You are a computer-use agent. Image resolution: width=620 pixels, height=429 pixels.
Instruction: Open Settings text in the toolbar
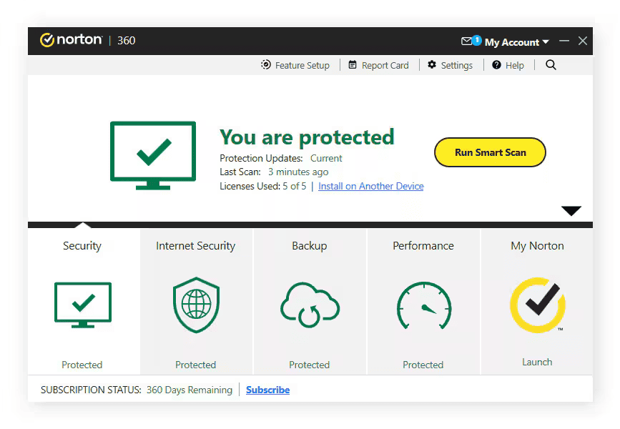[457, 65]
